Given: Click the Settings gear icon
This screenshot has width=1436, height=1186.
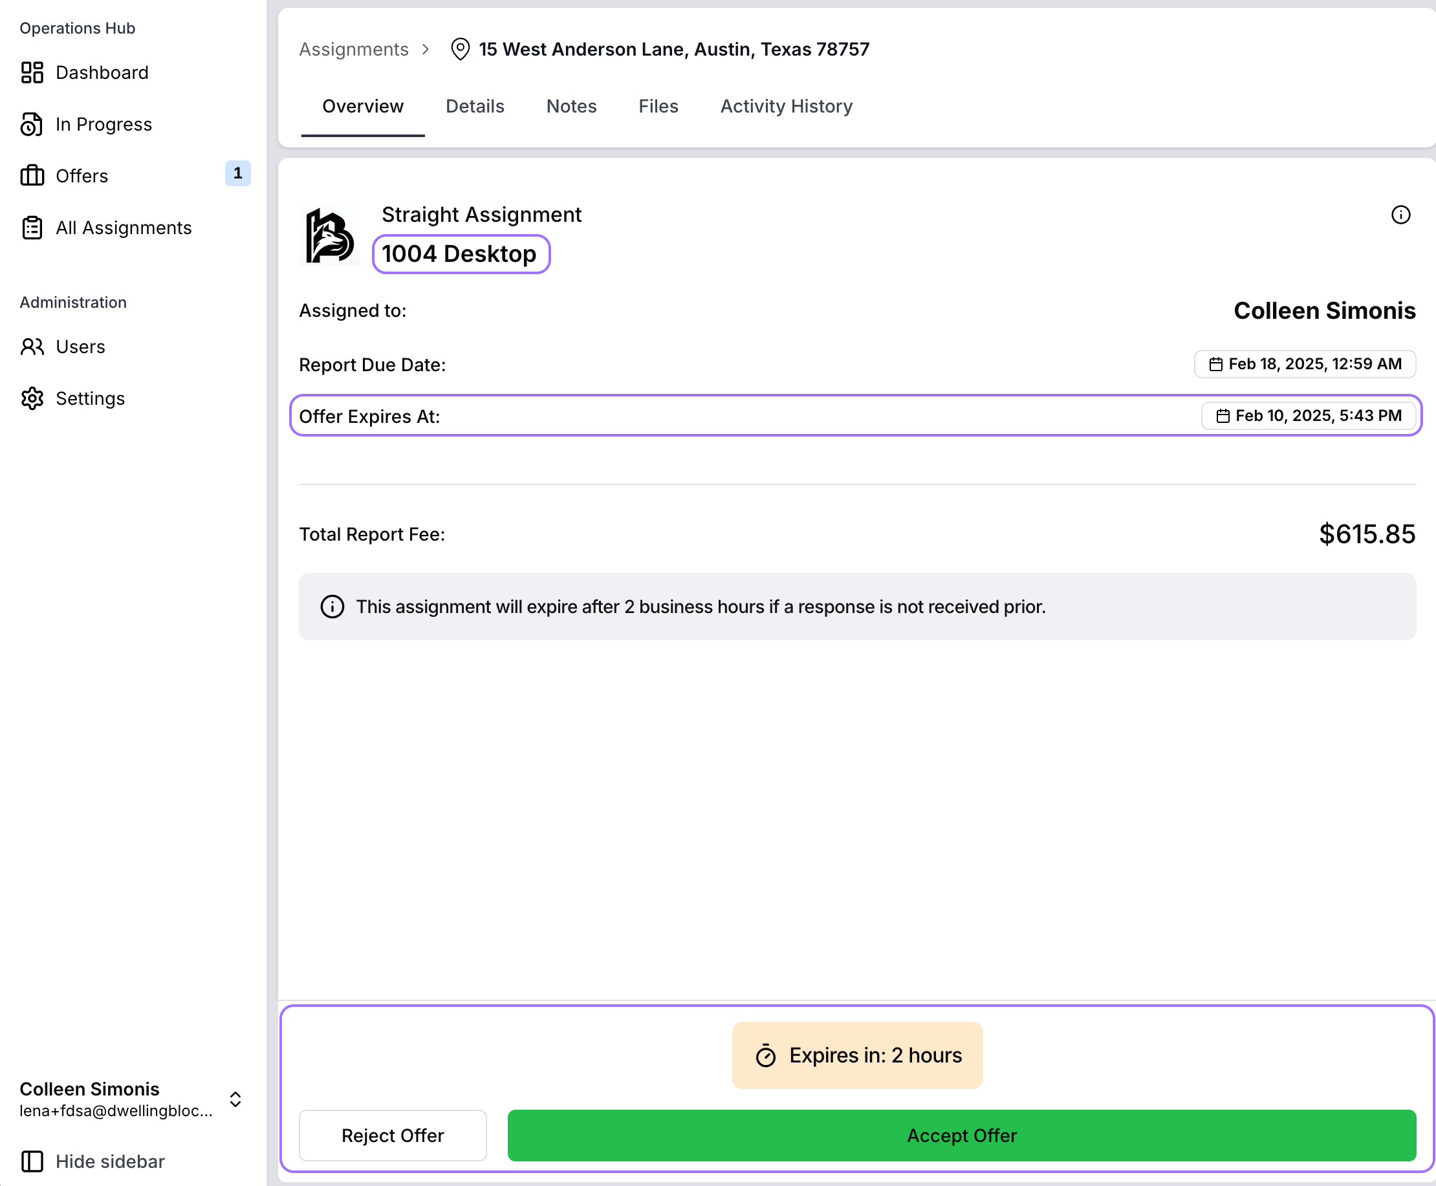Looking at the screenshot, I should coord(32,398).
